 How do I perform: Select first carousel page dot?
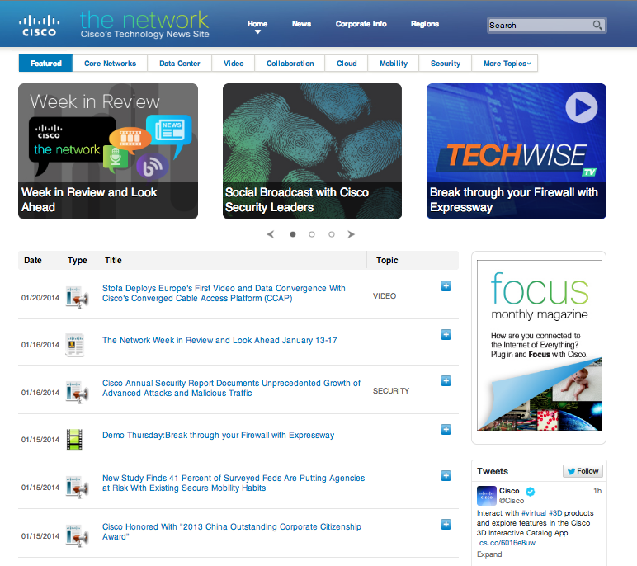pos(292,234)
